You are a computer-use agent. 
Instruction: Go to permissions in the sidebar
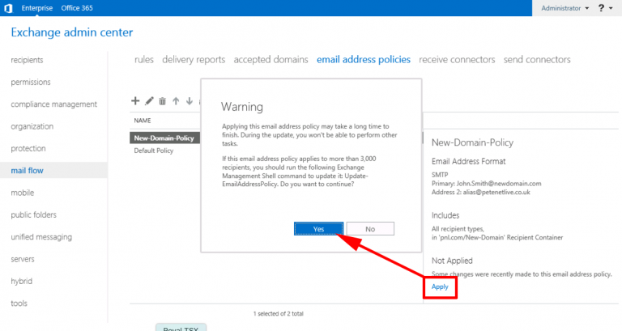point(31,82)
